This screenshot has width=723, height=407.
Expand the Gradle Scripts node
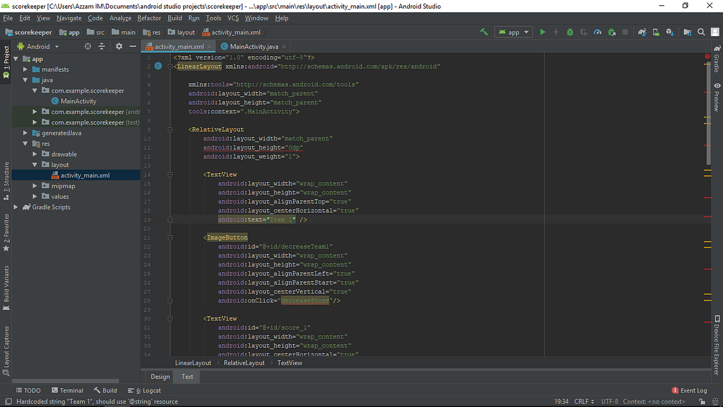pos(16,207)
